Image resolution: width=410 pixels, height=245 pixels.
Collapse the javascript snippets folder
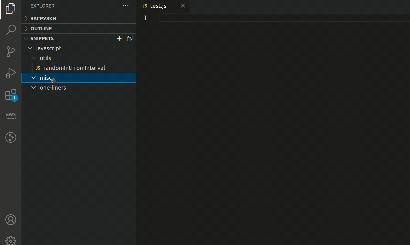click(x=49, y=48)
